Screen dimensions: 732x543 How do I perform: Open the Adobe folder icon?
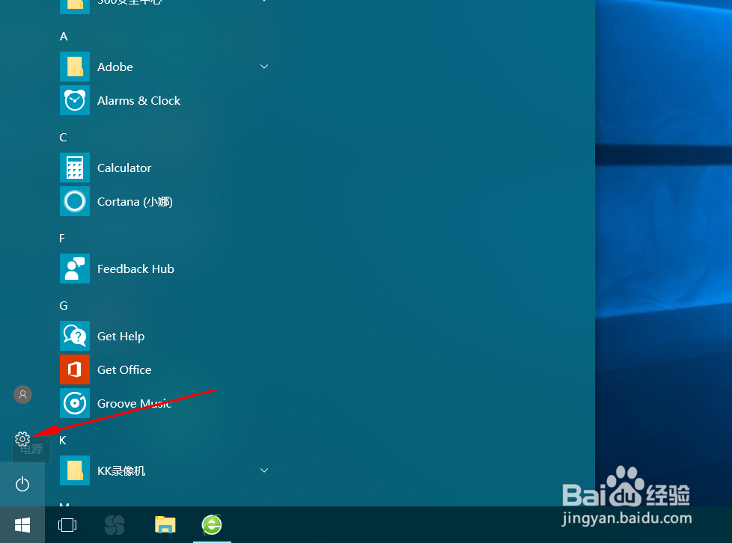tap(75, 67)
